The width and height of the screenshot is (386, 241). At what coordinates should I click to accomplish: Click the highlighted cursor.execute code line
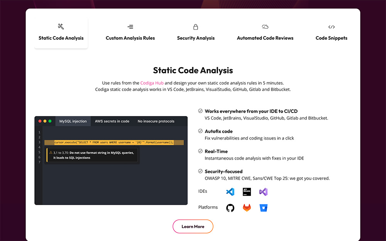tap(114, 142)
